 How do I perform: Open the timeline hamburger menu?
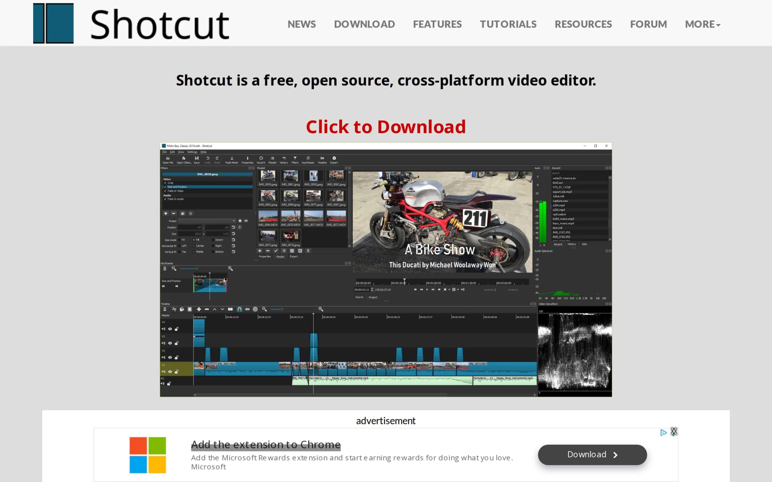pos(164,309)
